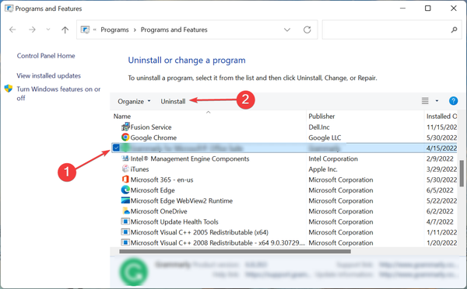The height and width of the screenshot is (289, 467).
Task: Click Uninstall in the toolbar
Action: click(x=173, y=102)
